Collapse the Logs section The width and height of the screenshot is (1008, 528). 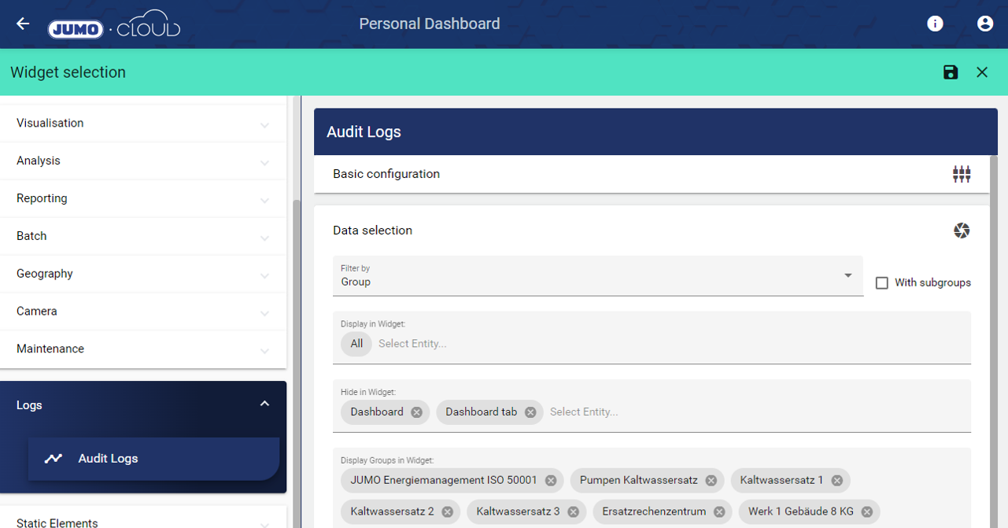click(264, 404)
